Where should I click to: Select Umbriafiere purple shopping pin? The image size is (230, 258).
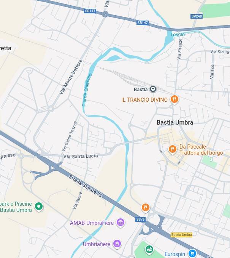(117, 244)
